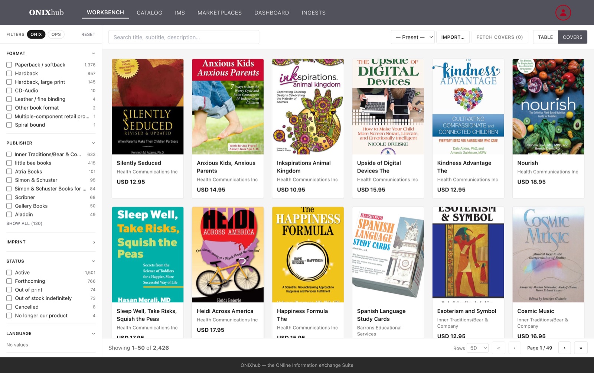The width and height of the screenshot is (594, 373).
Task: Open the Rows per page dropdown
Action: pos(478,348)
